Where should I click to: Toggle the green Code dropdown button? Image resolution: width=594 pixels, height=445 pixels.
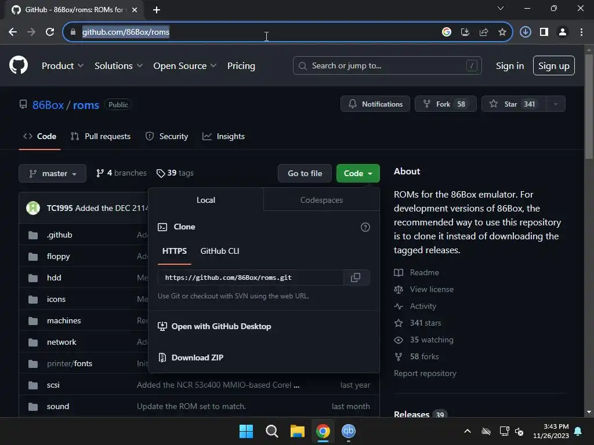[358, 173]
